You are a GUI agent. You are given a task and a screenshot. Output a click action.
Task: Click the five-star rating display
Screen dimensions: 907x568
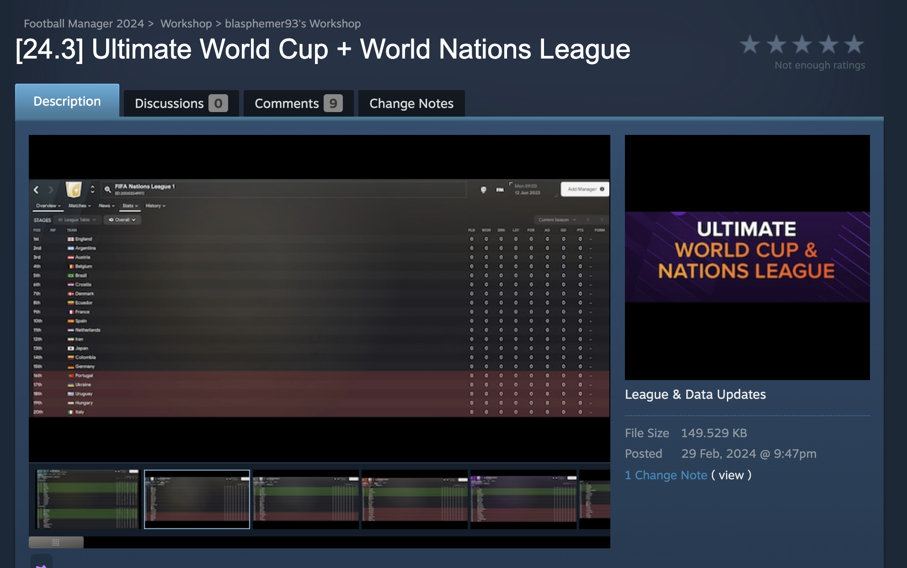[802, 45]
